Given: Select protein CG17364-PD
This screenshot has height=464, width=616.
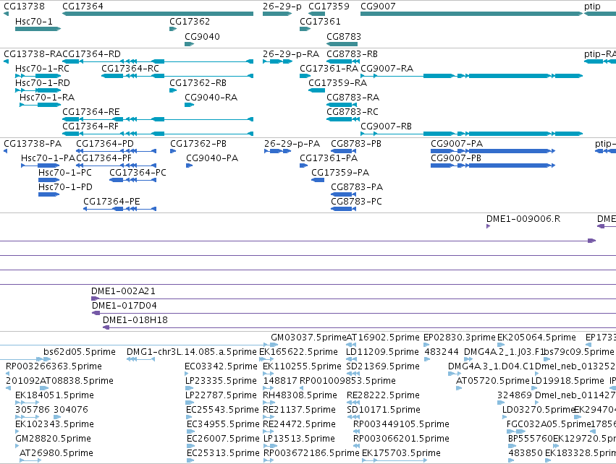Looking at the screenshot, I should (117, 150).
